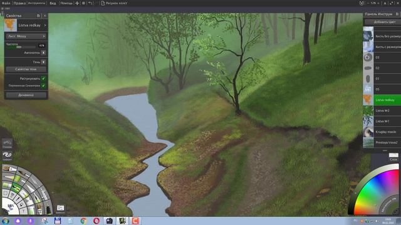Viewport: 401px width, 225px height.
Task: Toggle the Поровенная Симметрия checkbox
Action: click(x=43, y=86)
